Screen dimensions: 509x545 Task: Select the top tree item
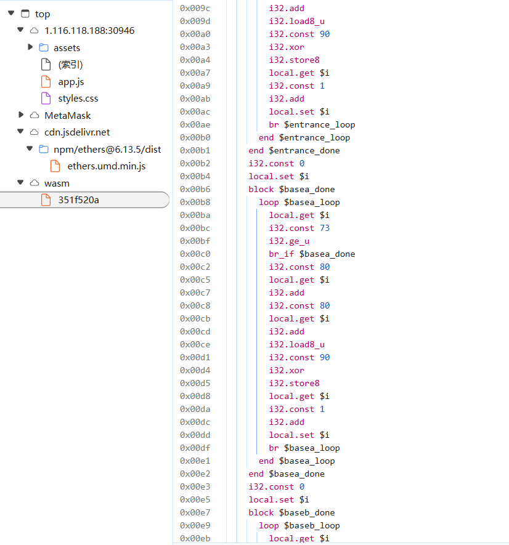tap(43, 14)
